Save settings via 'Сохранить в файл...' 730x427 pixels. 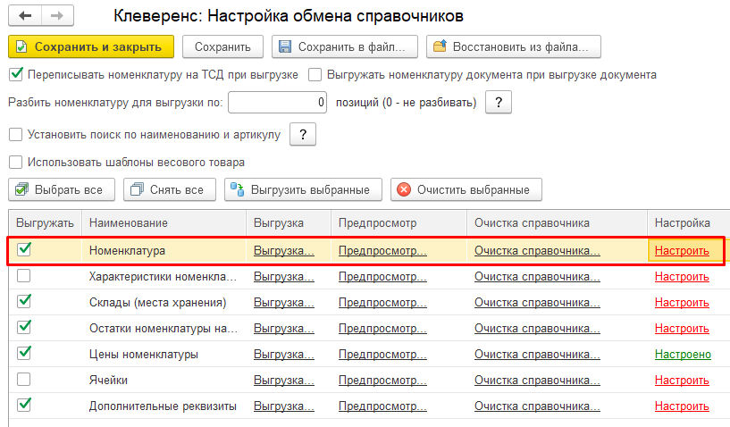pyautogui.click(x=345, y=47)
